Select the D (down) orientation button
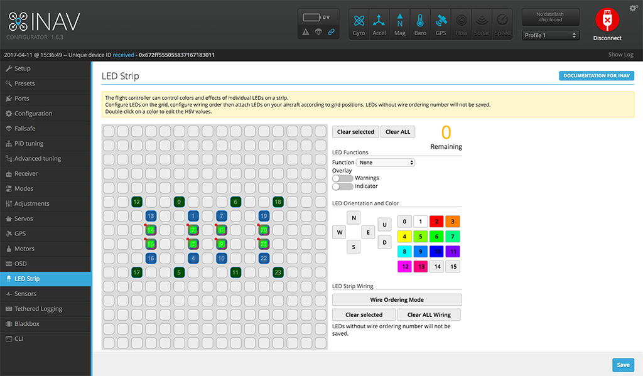This screenshot has height=376, width=643. tap(384, 242)
